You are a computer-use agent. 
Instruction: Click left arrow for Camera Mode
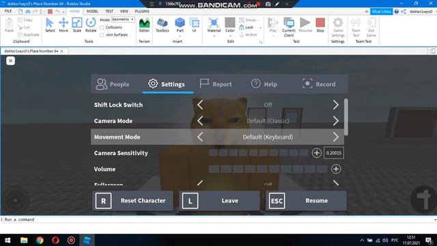tap(200, 121)
